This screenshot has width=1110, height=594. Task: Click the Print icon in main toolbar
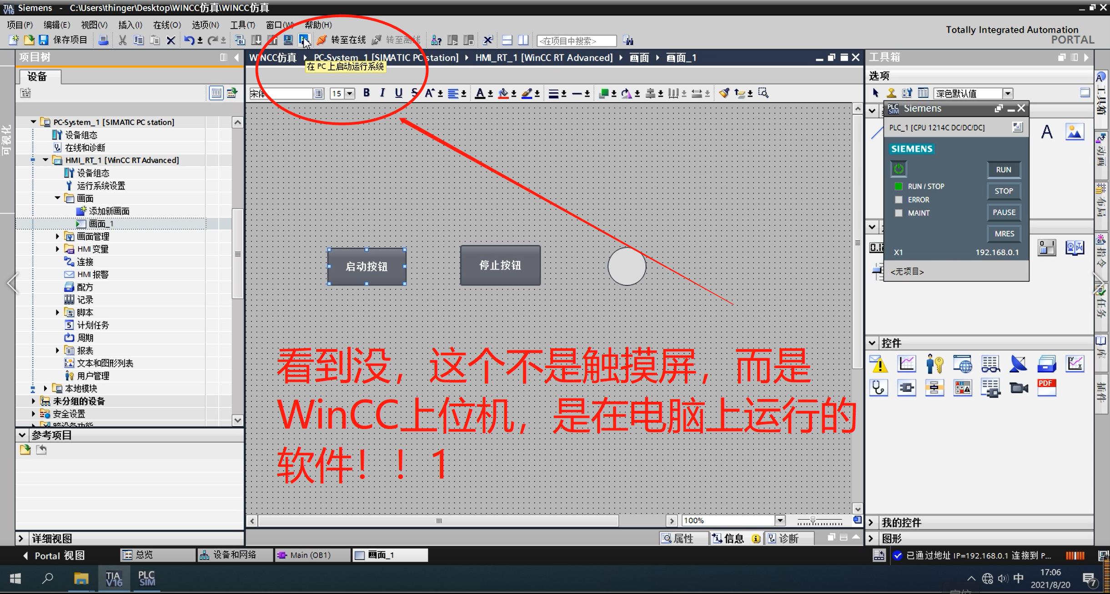(104, 40)
